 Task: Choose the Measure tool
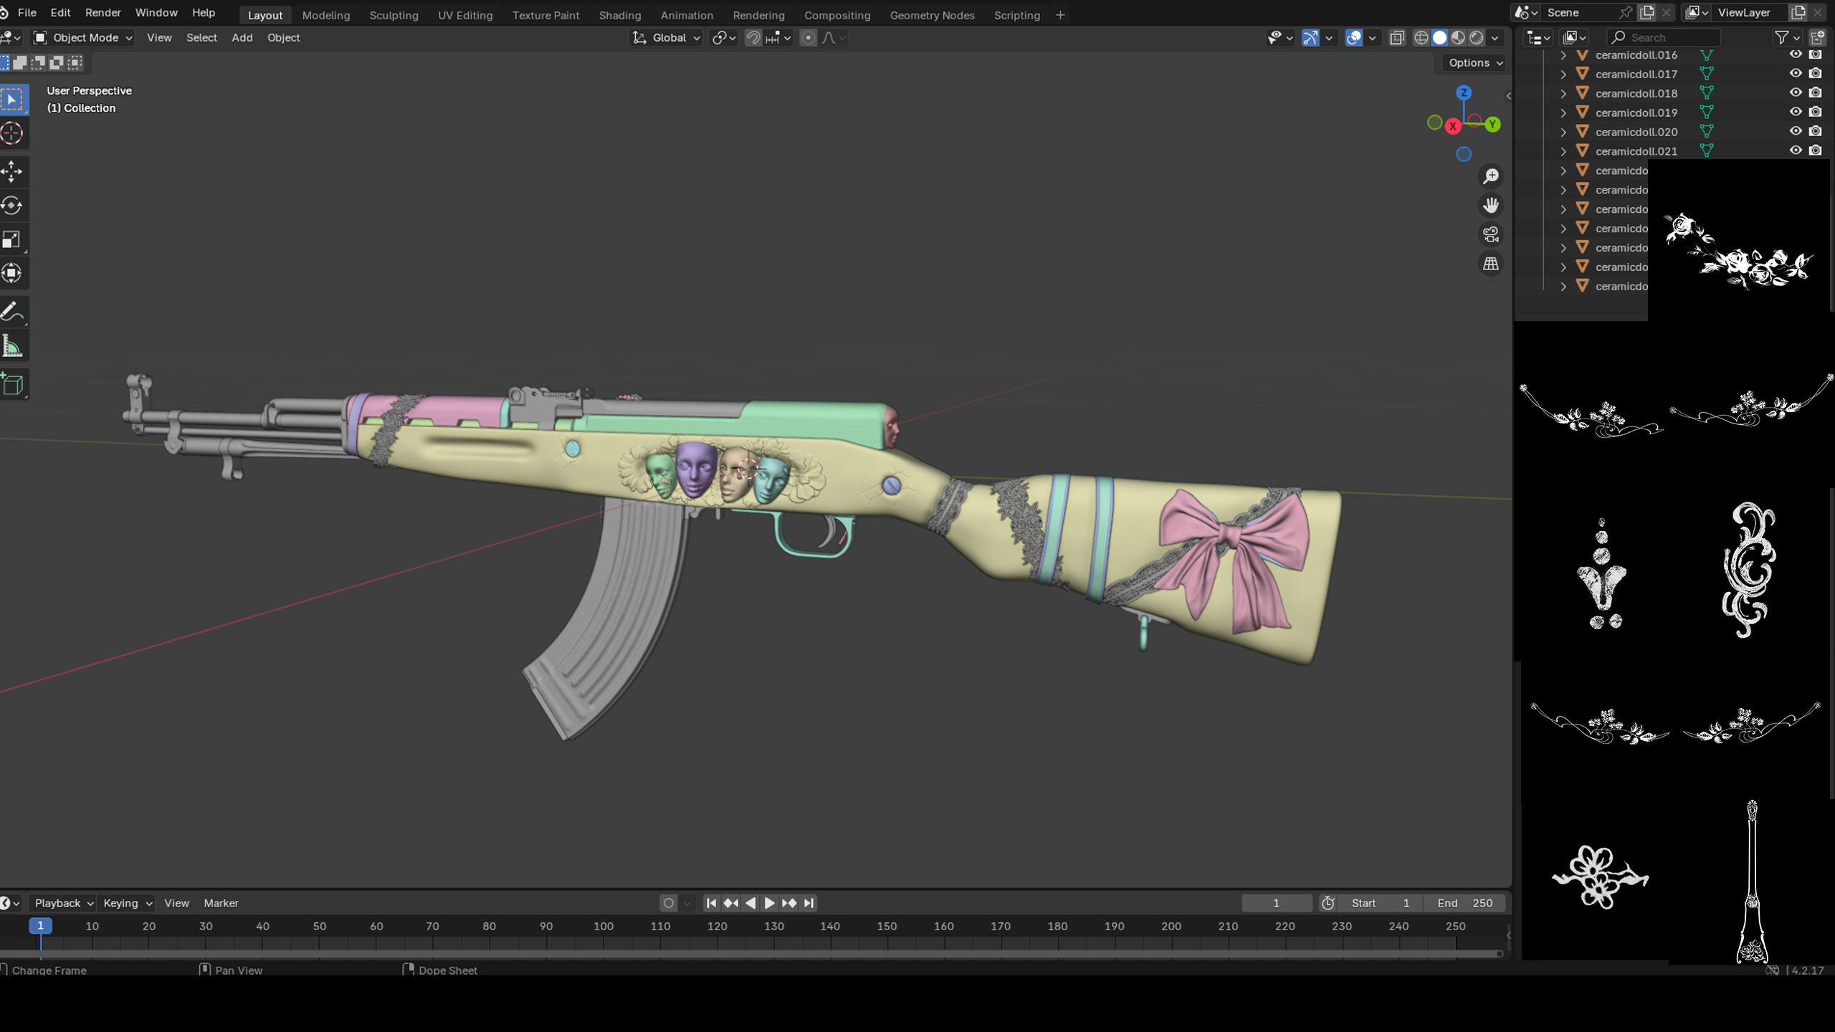point(12,347)
